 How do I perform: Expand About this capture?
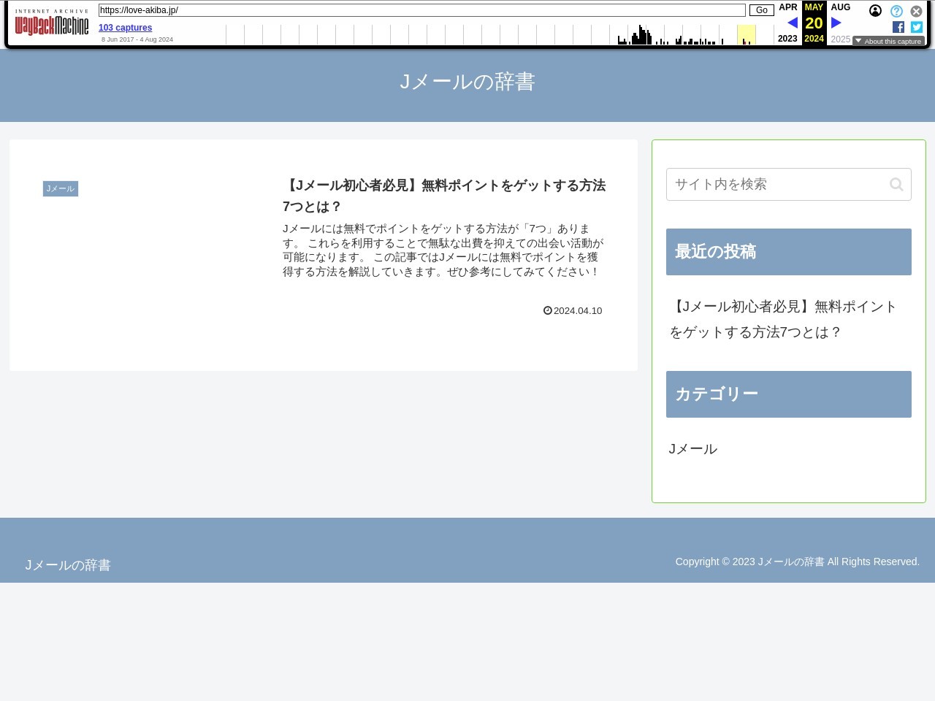point(888,41)
